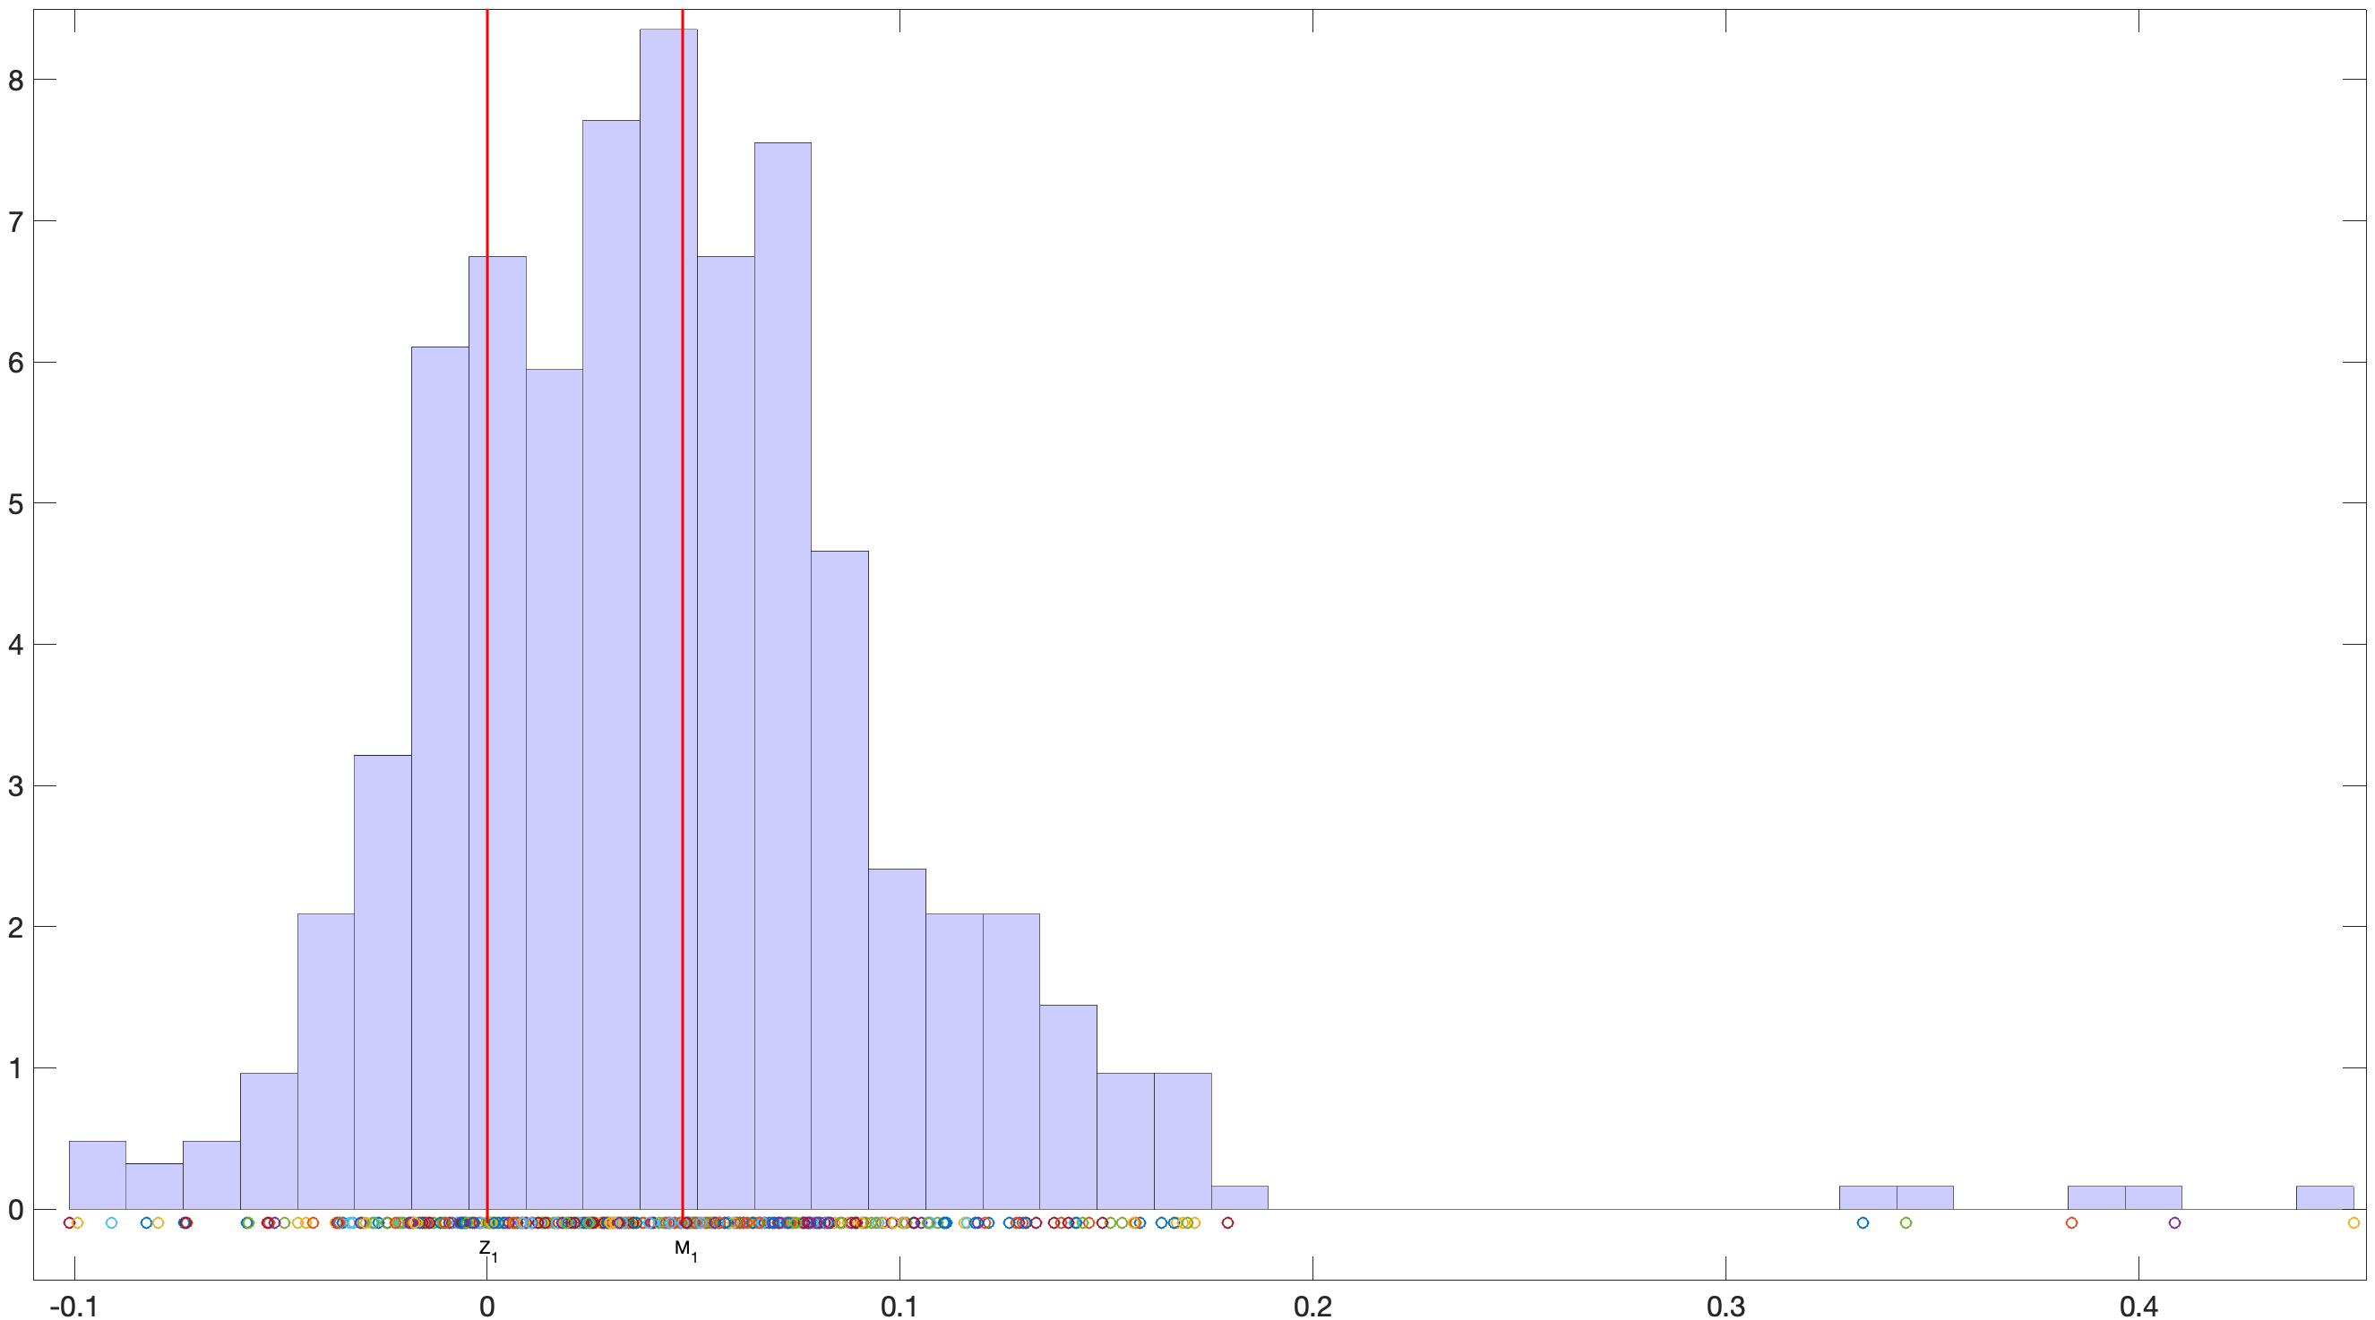
Task: Click the isolated green circle marker near 0.34
Action: (x=1906, y=1223)
